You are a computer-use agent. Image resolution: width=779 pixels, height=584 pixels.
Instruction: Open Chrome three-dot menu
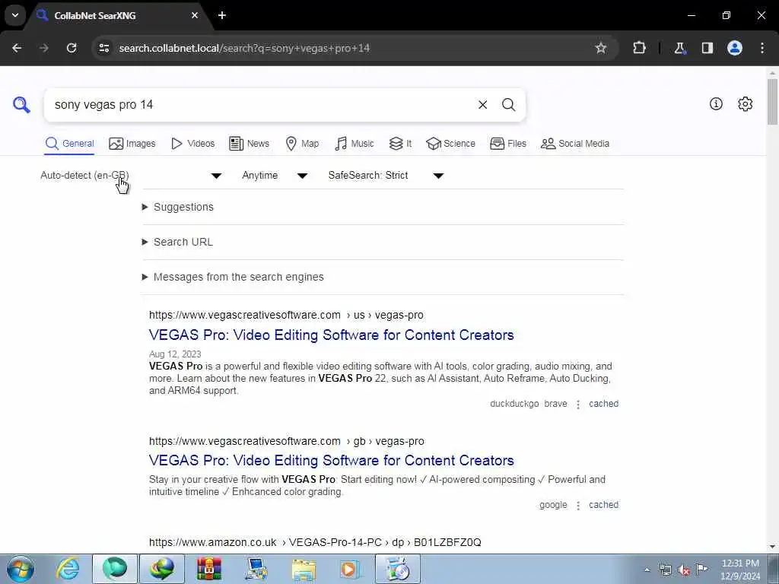762,48
